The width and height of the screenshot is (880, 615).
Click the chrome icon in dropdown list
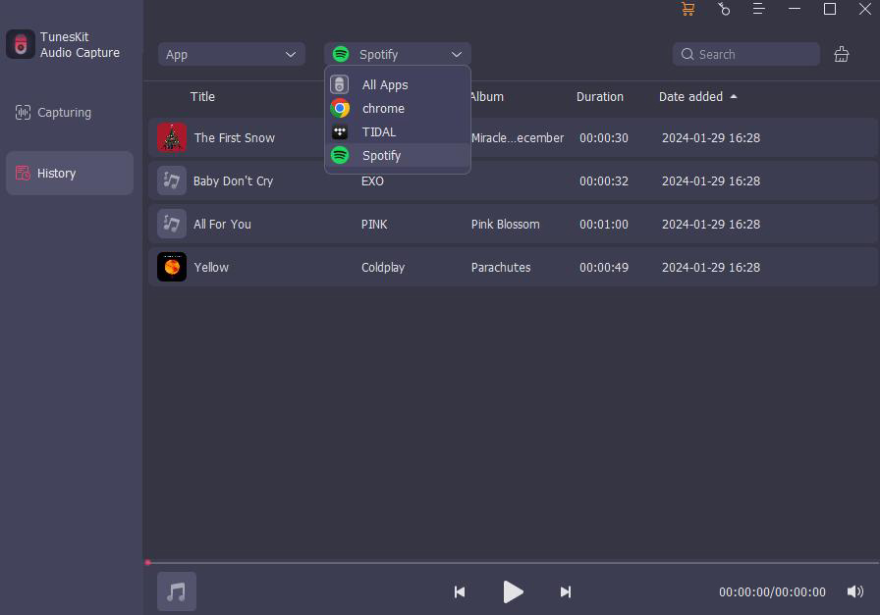(x=340, y=108)
